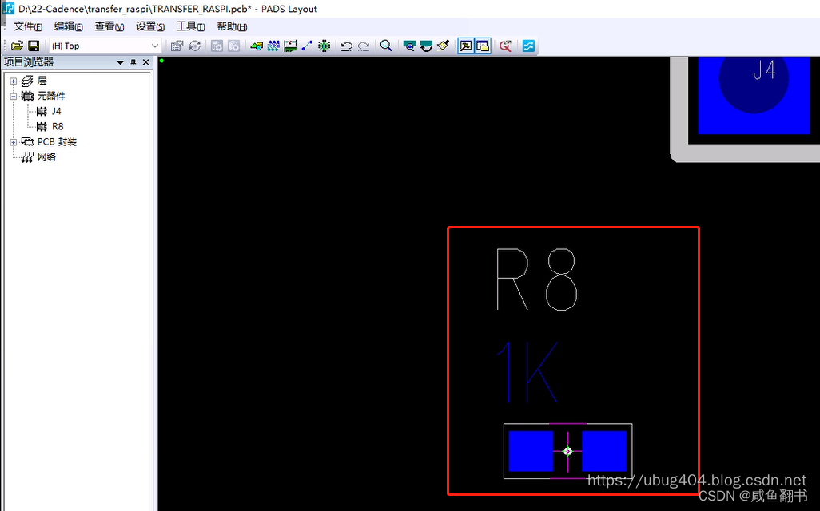Select the 网络 item in the tree
820x511 pixels.
46,157
